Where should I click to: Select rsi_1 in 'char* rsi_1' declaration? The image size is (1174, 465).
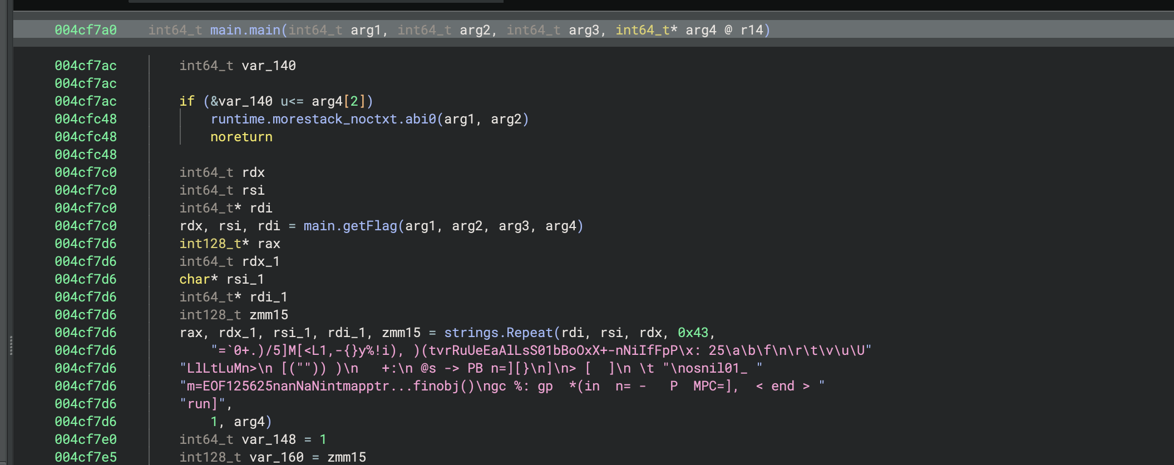click(x=245, y=279)
